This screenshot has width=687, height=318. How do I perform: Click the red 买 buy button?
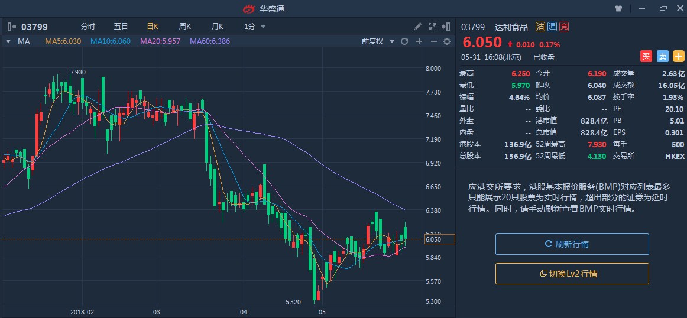646,57
